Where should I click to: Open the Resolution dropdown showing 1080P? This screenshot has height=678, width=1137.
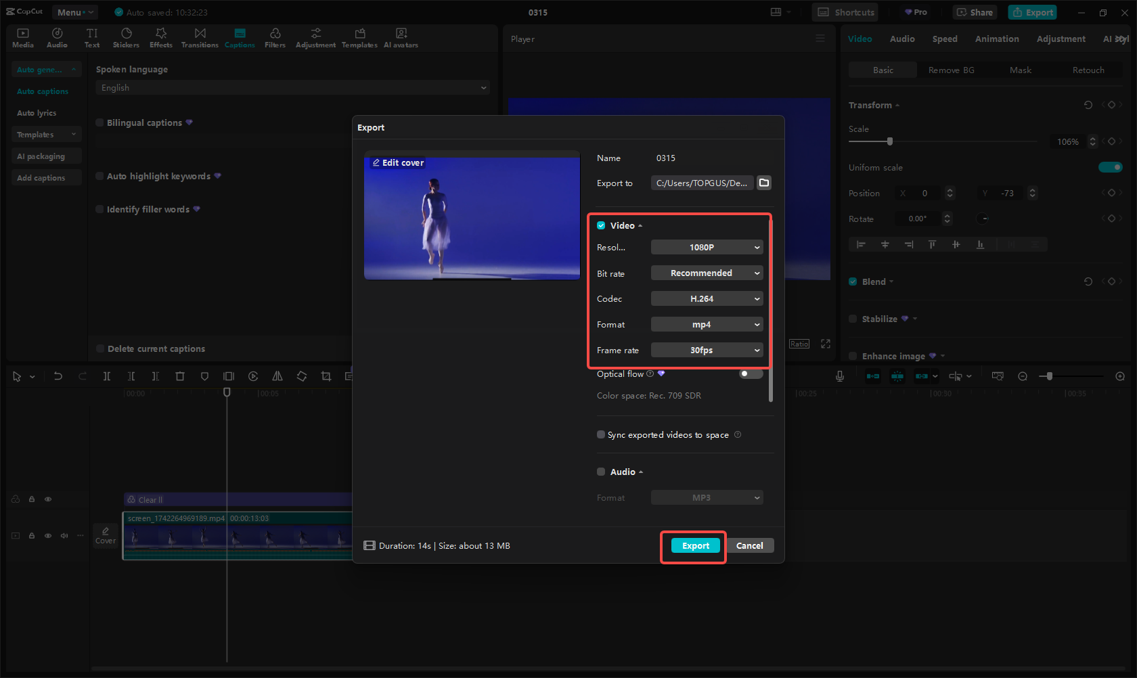(x=707, y=247)
